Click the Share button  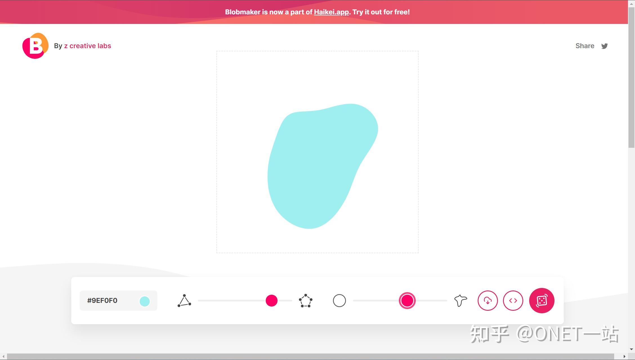click(x=585, y=46)
